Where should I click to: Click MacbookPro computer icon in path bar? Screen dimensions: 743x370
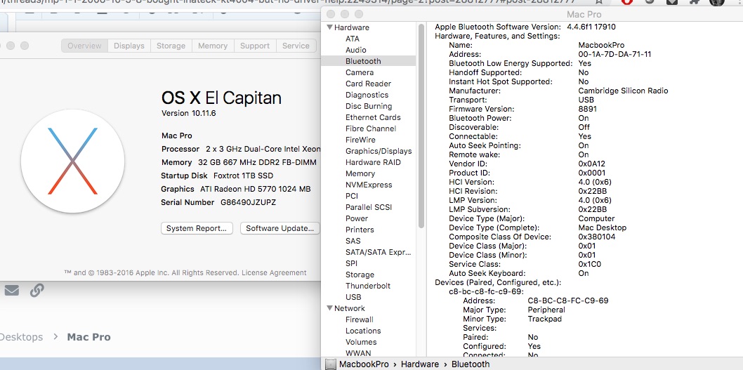pos(331,364)
